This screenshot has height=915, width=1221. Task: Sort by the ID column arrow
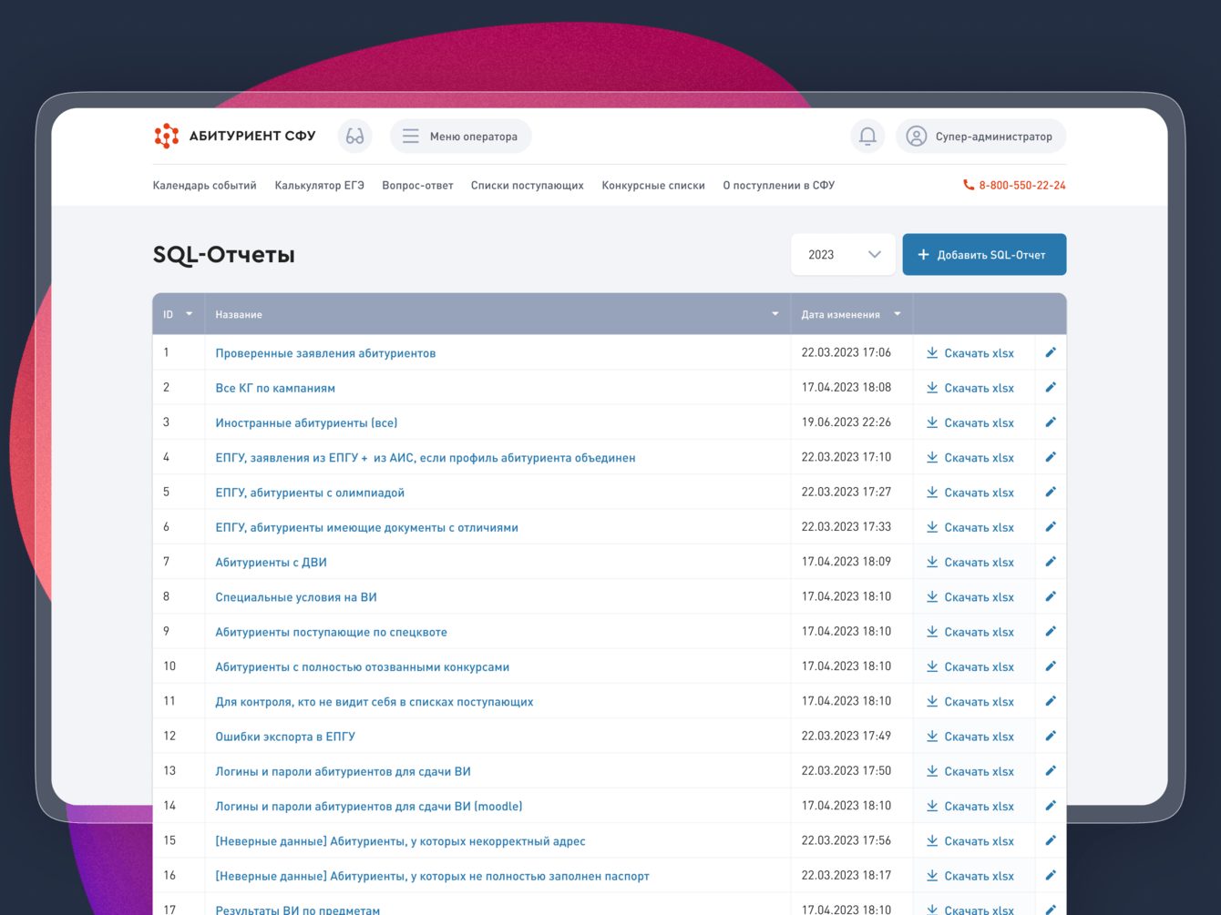(190, 314)
